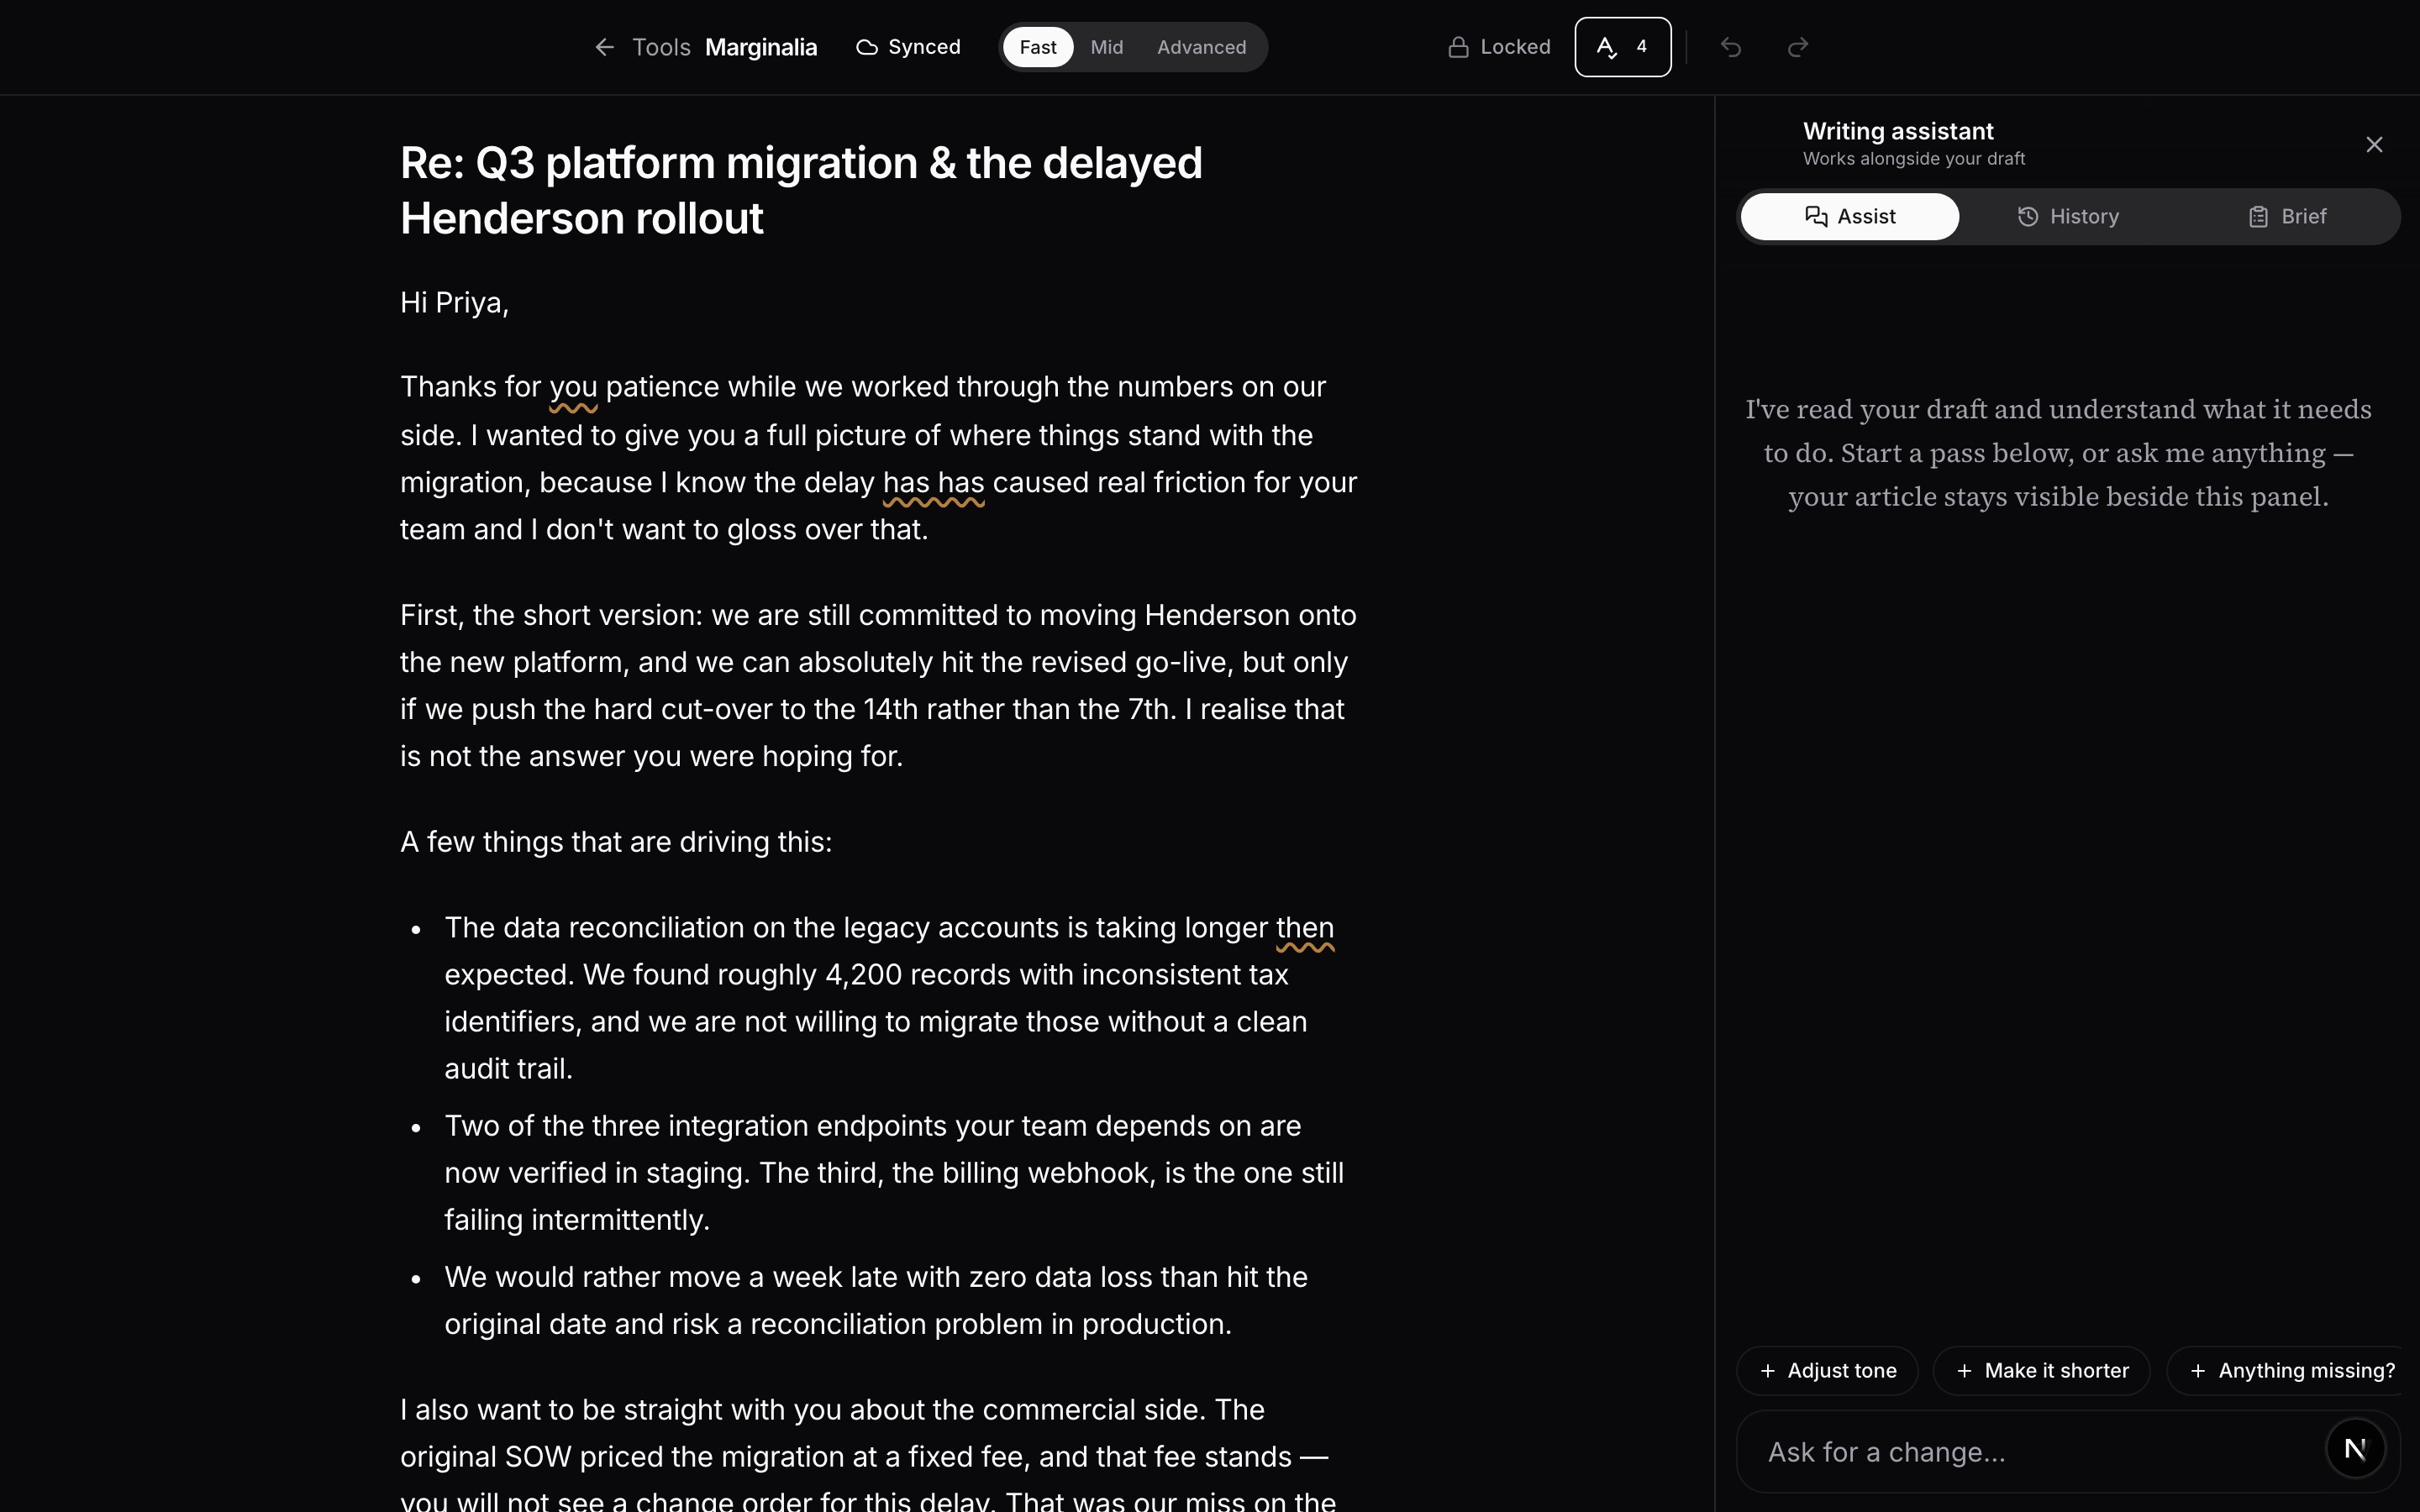Switch to Advanced mode

point(1201,47)
